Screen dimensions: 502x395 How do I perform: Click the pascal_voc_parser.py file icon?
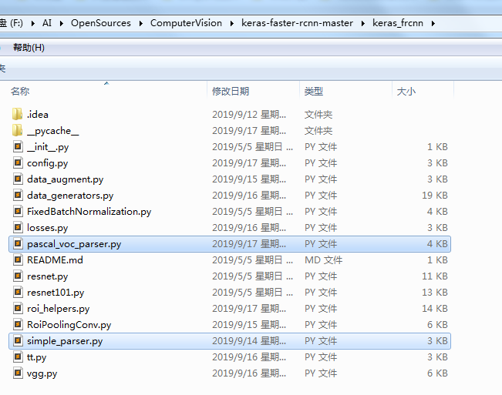click(x=18, y=244)
